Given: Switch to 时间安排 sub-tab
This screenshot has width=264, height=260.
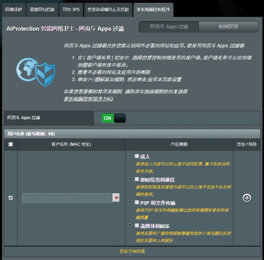Looking at the screenshot, I should (x=228, y=27).
